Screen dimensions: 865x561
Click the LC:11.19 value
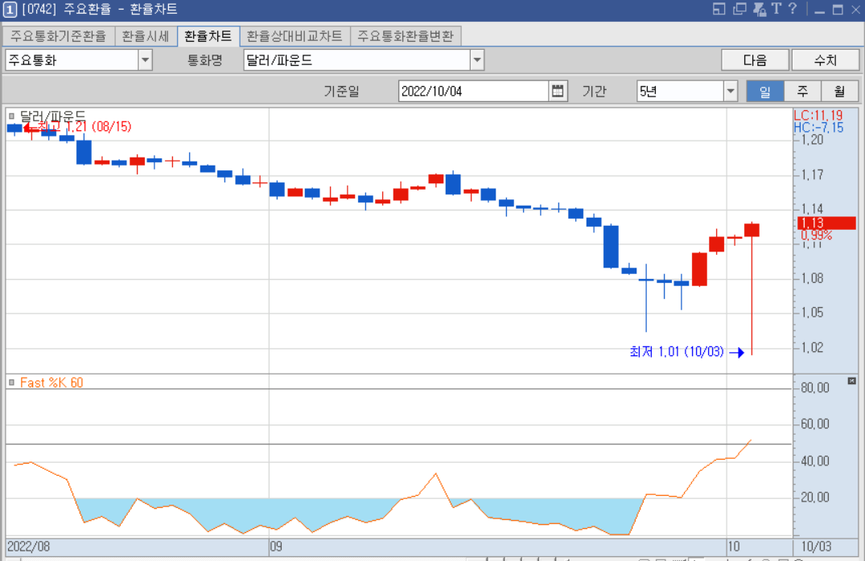[x=818, y=115]
